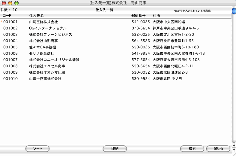The image size is (236, 156).
Task: Open search with the 検索 button
Action: [192, 148]
